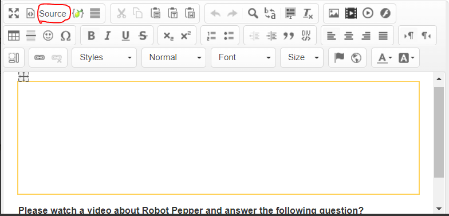
Task: Open Find with magnifier icon
Action: click(x=253, y=13)
